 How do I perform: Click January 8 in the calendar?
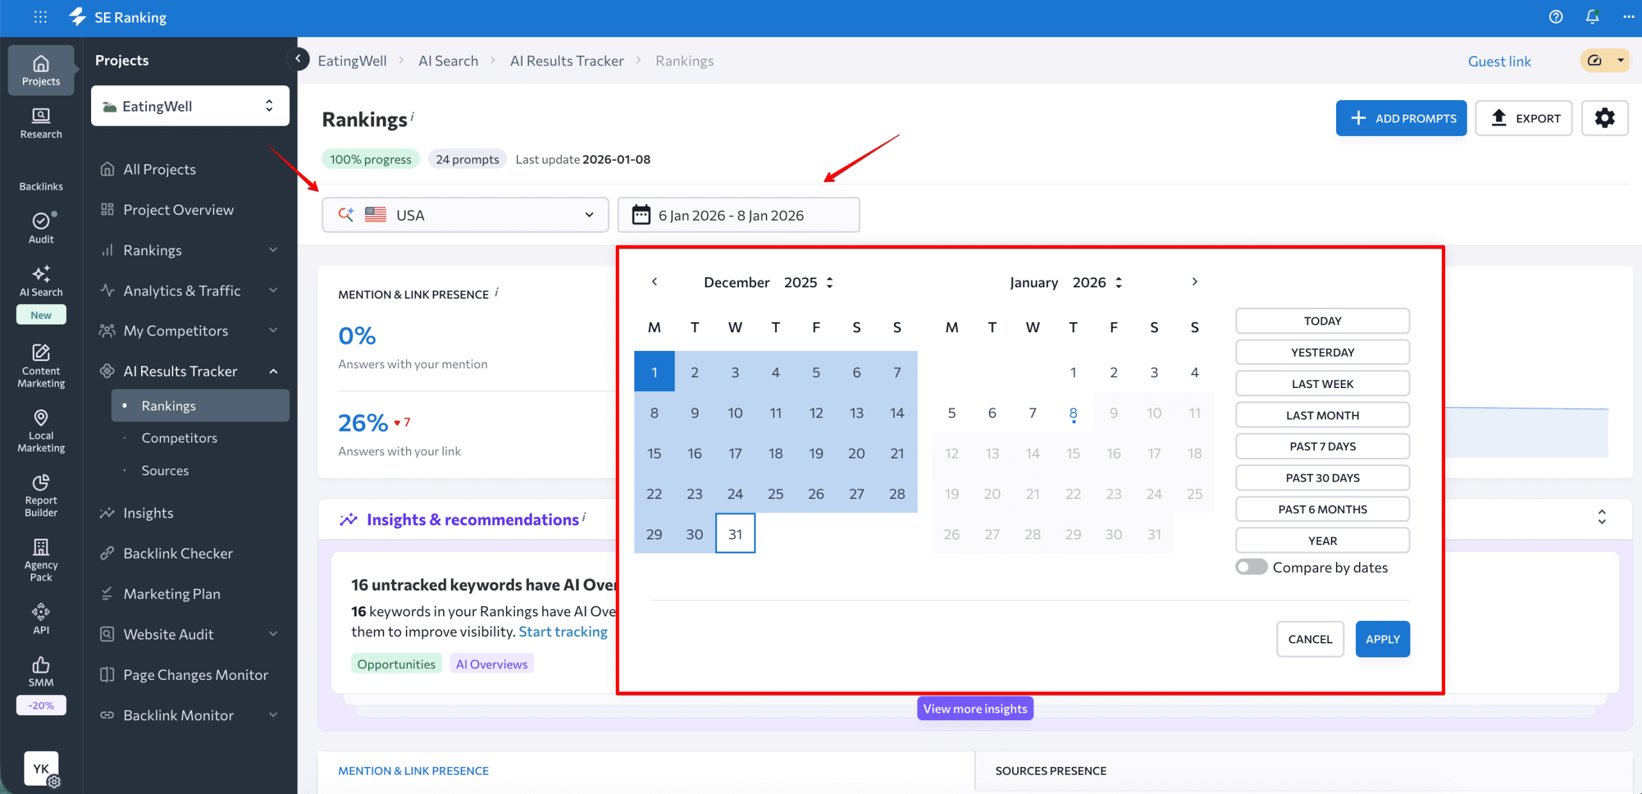1073,412
